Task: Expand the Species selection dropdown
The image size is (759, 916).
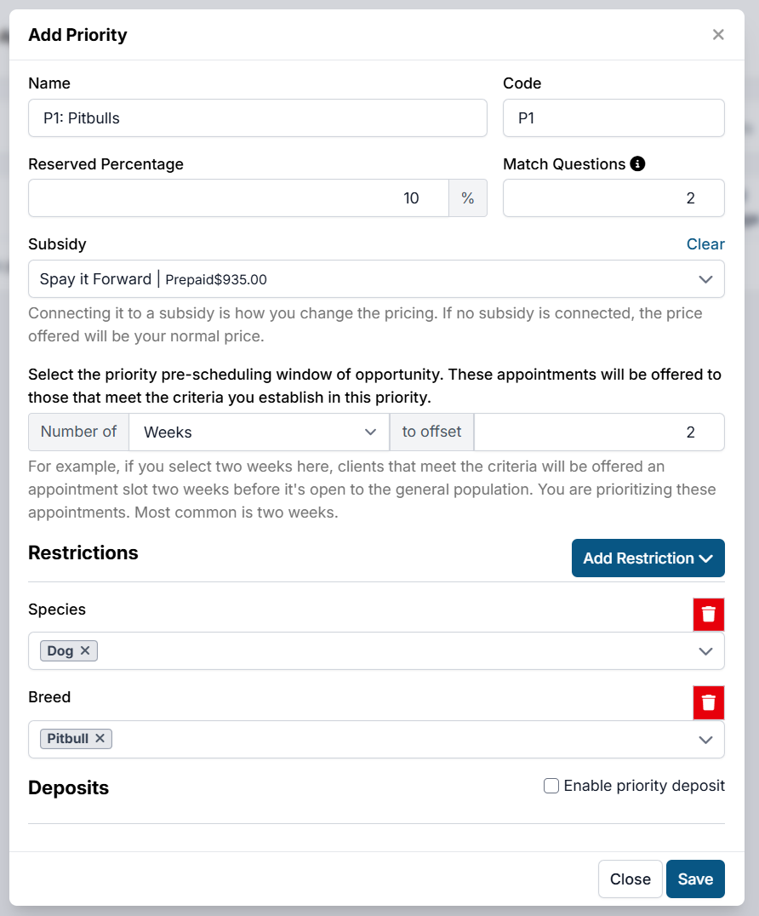Action: (x=705, y=651)
